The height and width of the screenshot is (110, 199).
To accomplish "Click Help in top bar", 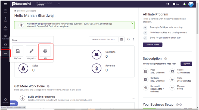I will click(x=176, y=4).
